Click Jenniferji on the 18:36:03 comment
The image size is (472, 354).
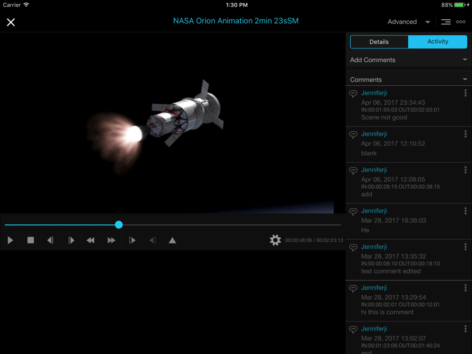(x=374, y=211)
